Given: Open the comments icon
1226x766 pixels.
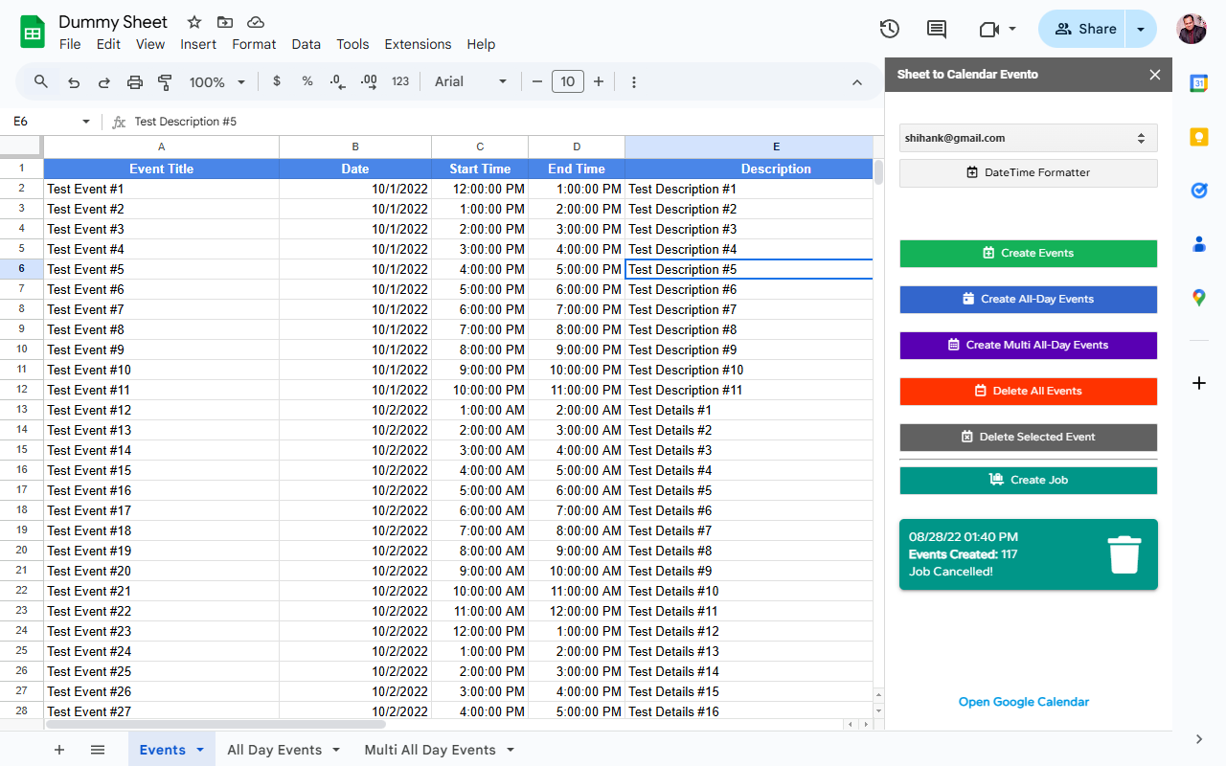Looking at the screenshot, I should (937, 29).
